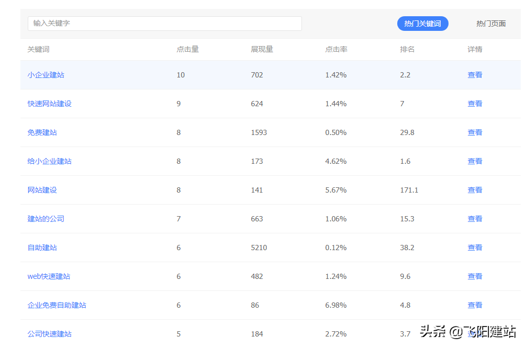Click 查看 for 网站建设 row
526x348 pixels.
click(475, 190)
